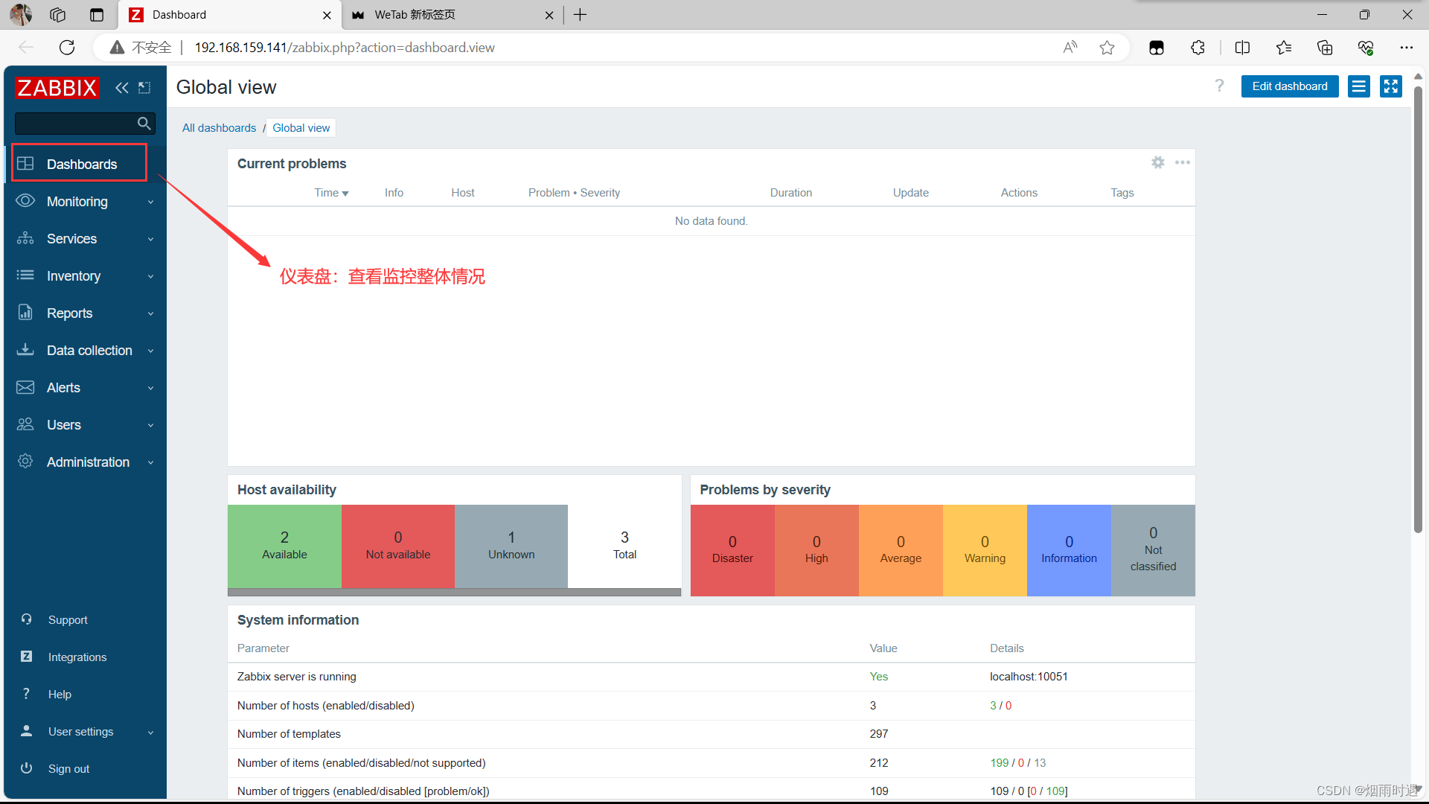Open the Current problems ellipsis menu
Viewport: 1429px width, 804px height.
click(x=1183, y=162)
